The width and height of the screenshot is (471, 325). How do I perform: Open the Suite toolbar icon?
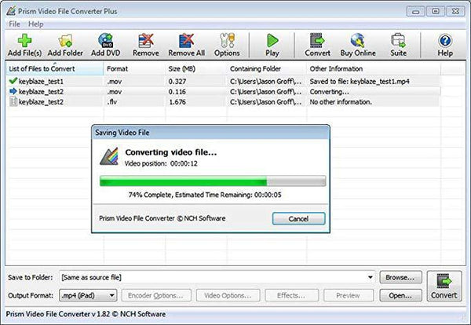pos(398,45)
